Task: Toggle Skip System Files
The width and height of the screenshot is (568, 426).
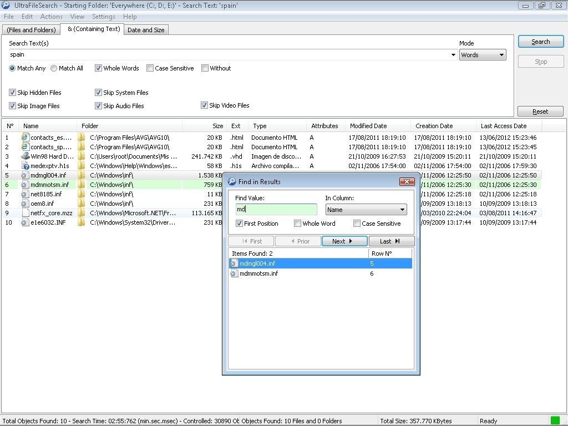Action: (x=98, y=93)
